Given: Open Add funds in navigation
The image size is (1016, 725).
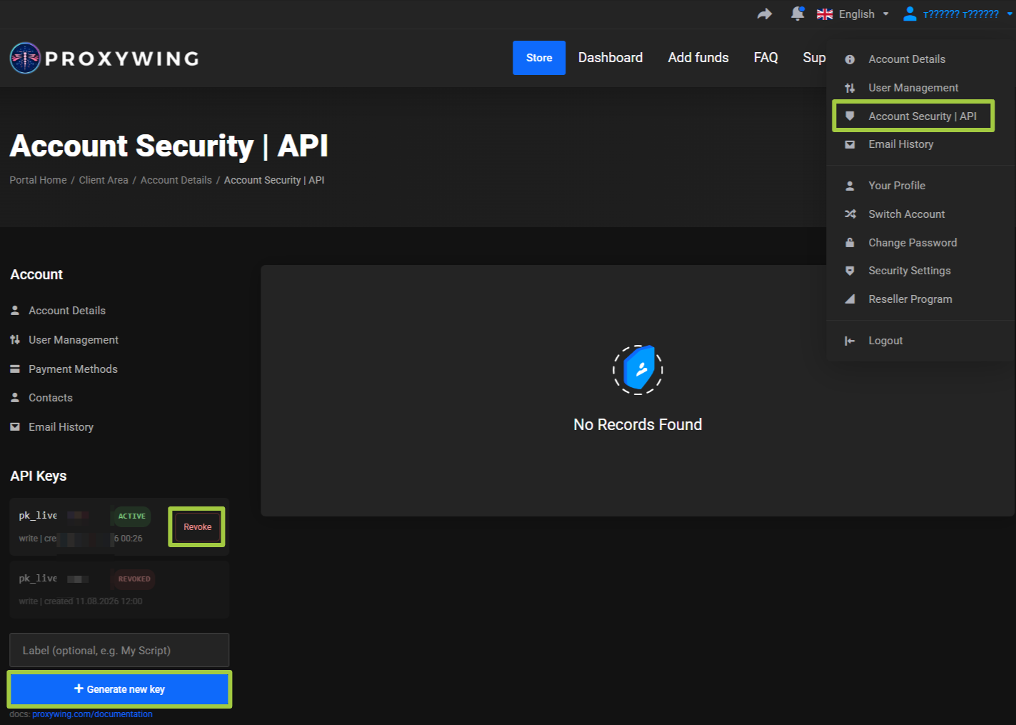Looking at the screenshot, I should [x=698, y=58].
